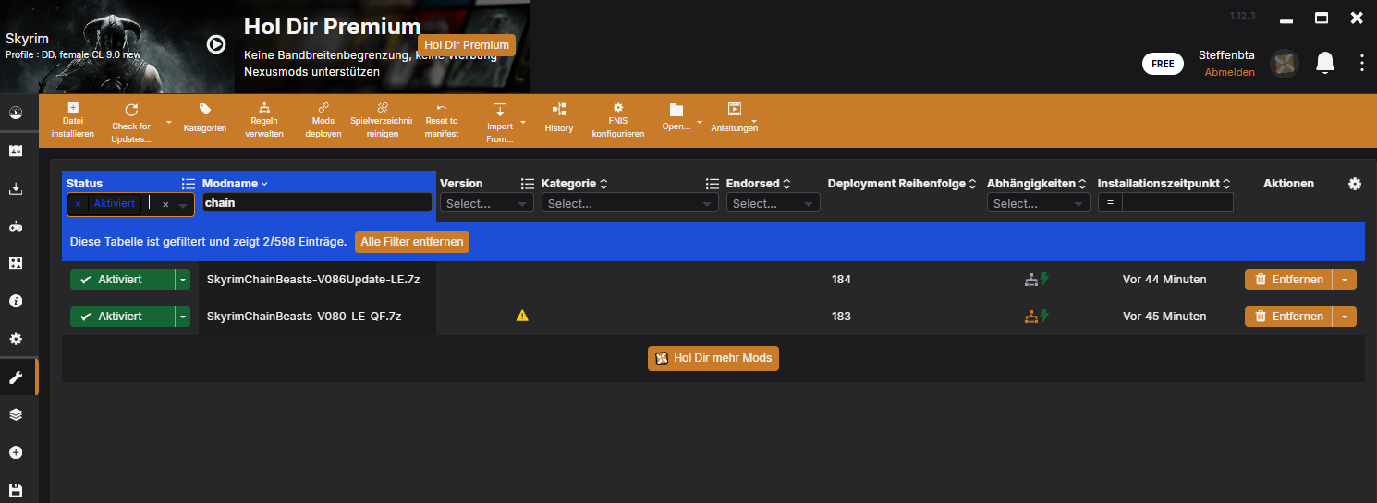
Task: Run Spielverzeichnis reinigen from the toolbar
Action: tap(382, 119)
